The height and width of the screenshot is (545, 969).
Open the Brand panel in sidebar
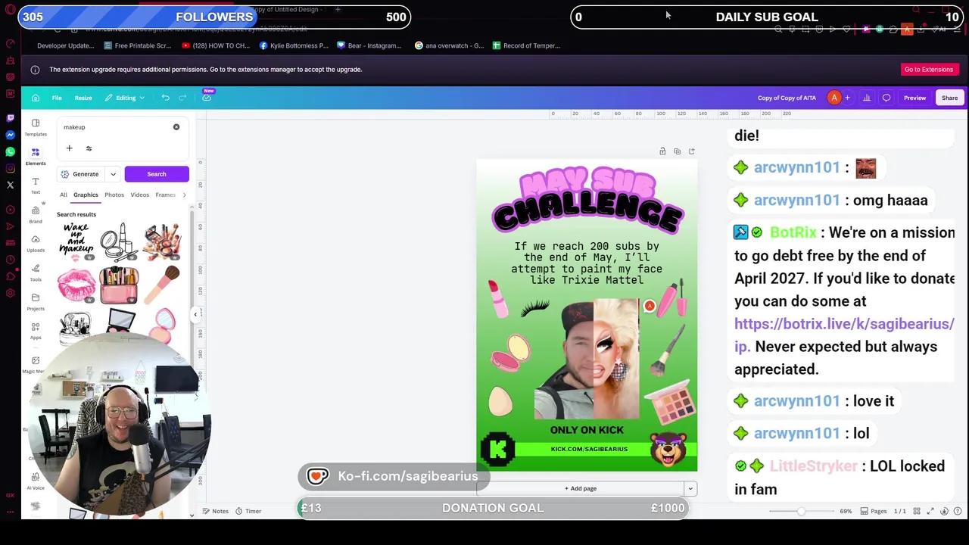pyautogui.click(x=36, y=214)
